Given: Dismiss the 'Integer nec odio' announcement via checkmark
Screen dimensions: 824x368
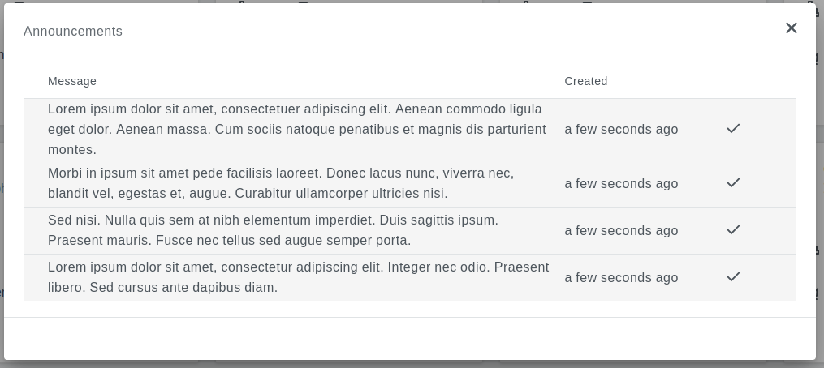Looking at the screenshot, I should (x=733, y=277).
